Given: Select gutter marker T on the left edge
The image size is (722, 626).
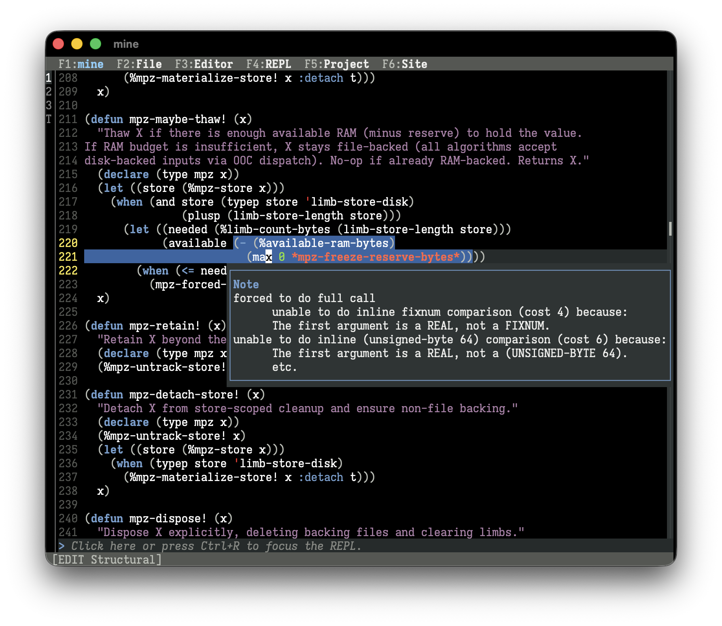Looking at the screenshot, I should pos(49,119).
